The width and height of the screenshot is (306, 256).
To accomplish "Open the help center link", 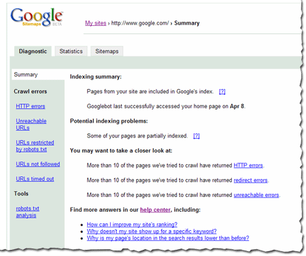I will coord(155,210).
